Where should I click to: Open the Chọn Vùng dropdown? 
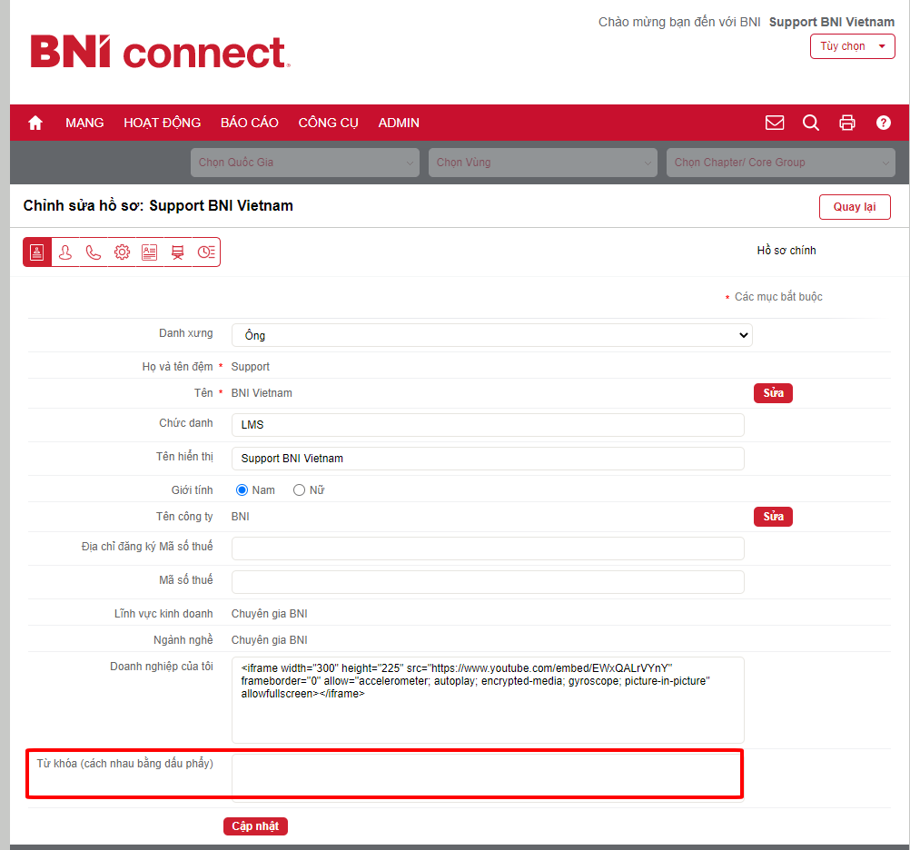[x=542, y=163]
